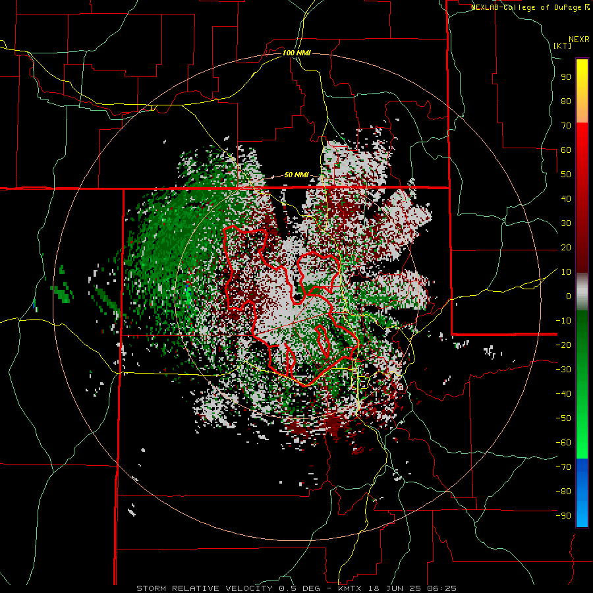
Task: Click the "100 NMI" range ring label
Action: click(x=296, y=53)
